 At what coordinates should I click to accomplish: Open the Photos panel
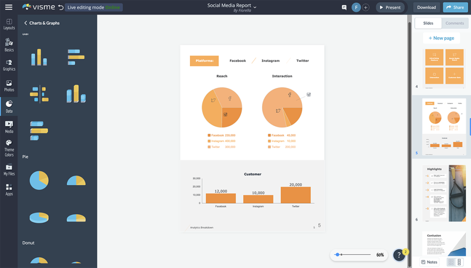tap(9, 86)
